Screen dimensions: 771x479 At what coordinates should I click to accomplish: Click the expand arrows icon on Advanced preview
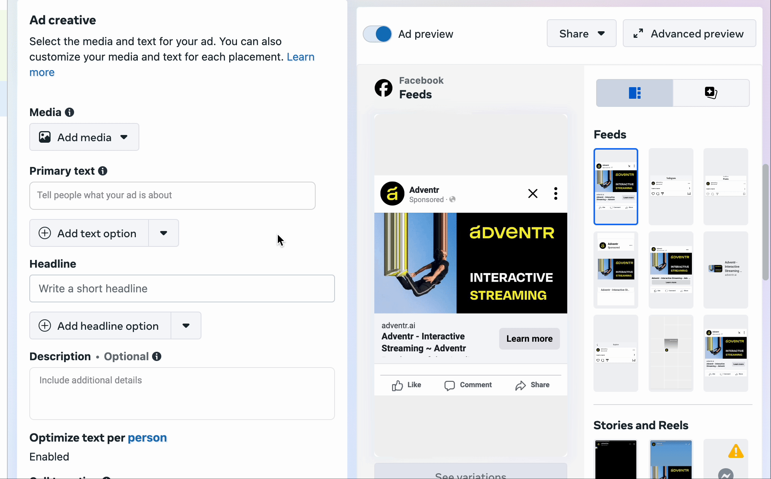point(638,34)
